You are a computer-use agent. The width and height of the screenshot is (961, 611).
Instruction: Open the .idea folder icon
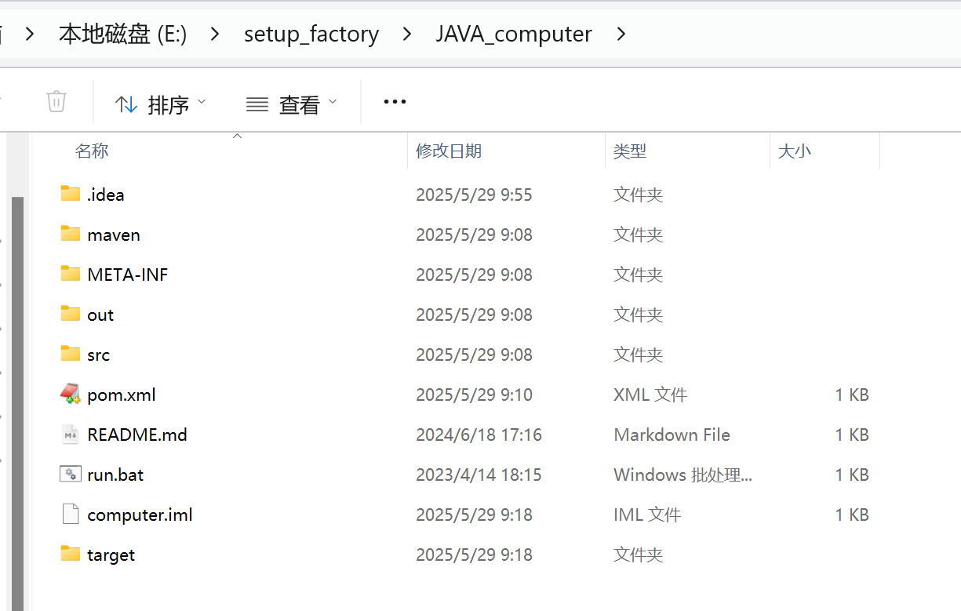pyautogui.click(x=70, y=194)
